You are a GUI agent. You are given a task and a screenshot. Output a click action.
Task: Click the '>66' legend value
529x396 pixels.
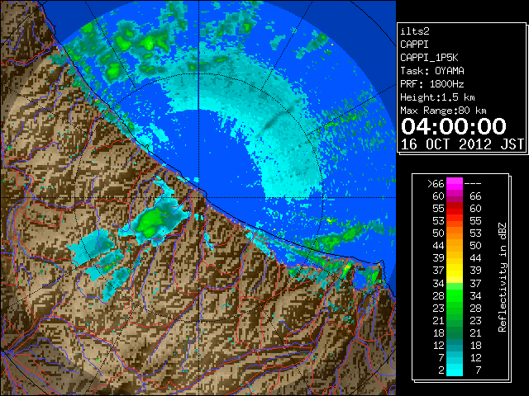point(436,184)
